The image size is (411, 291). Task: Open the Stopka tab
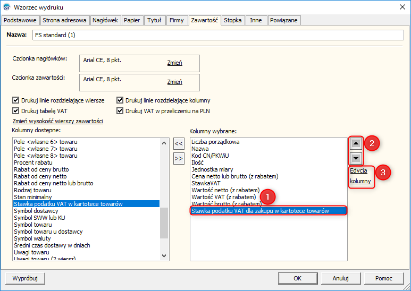pos(233,20)
